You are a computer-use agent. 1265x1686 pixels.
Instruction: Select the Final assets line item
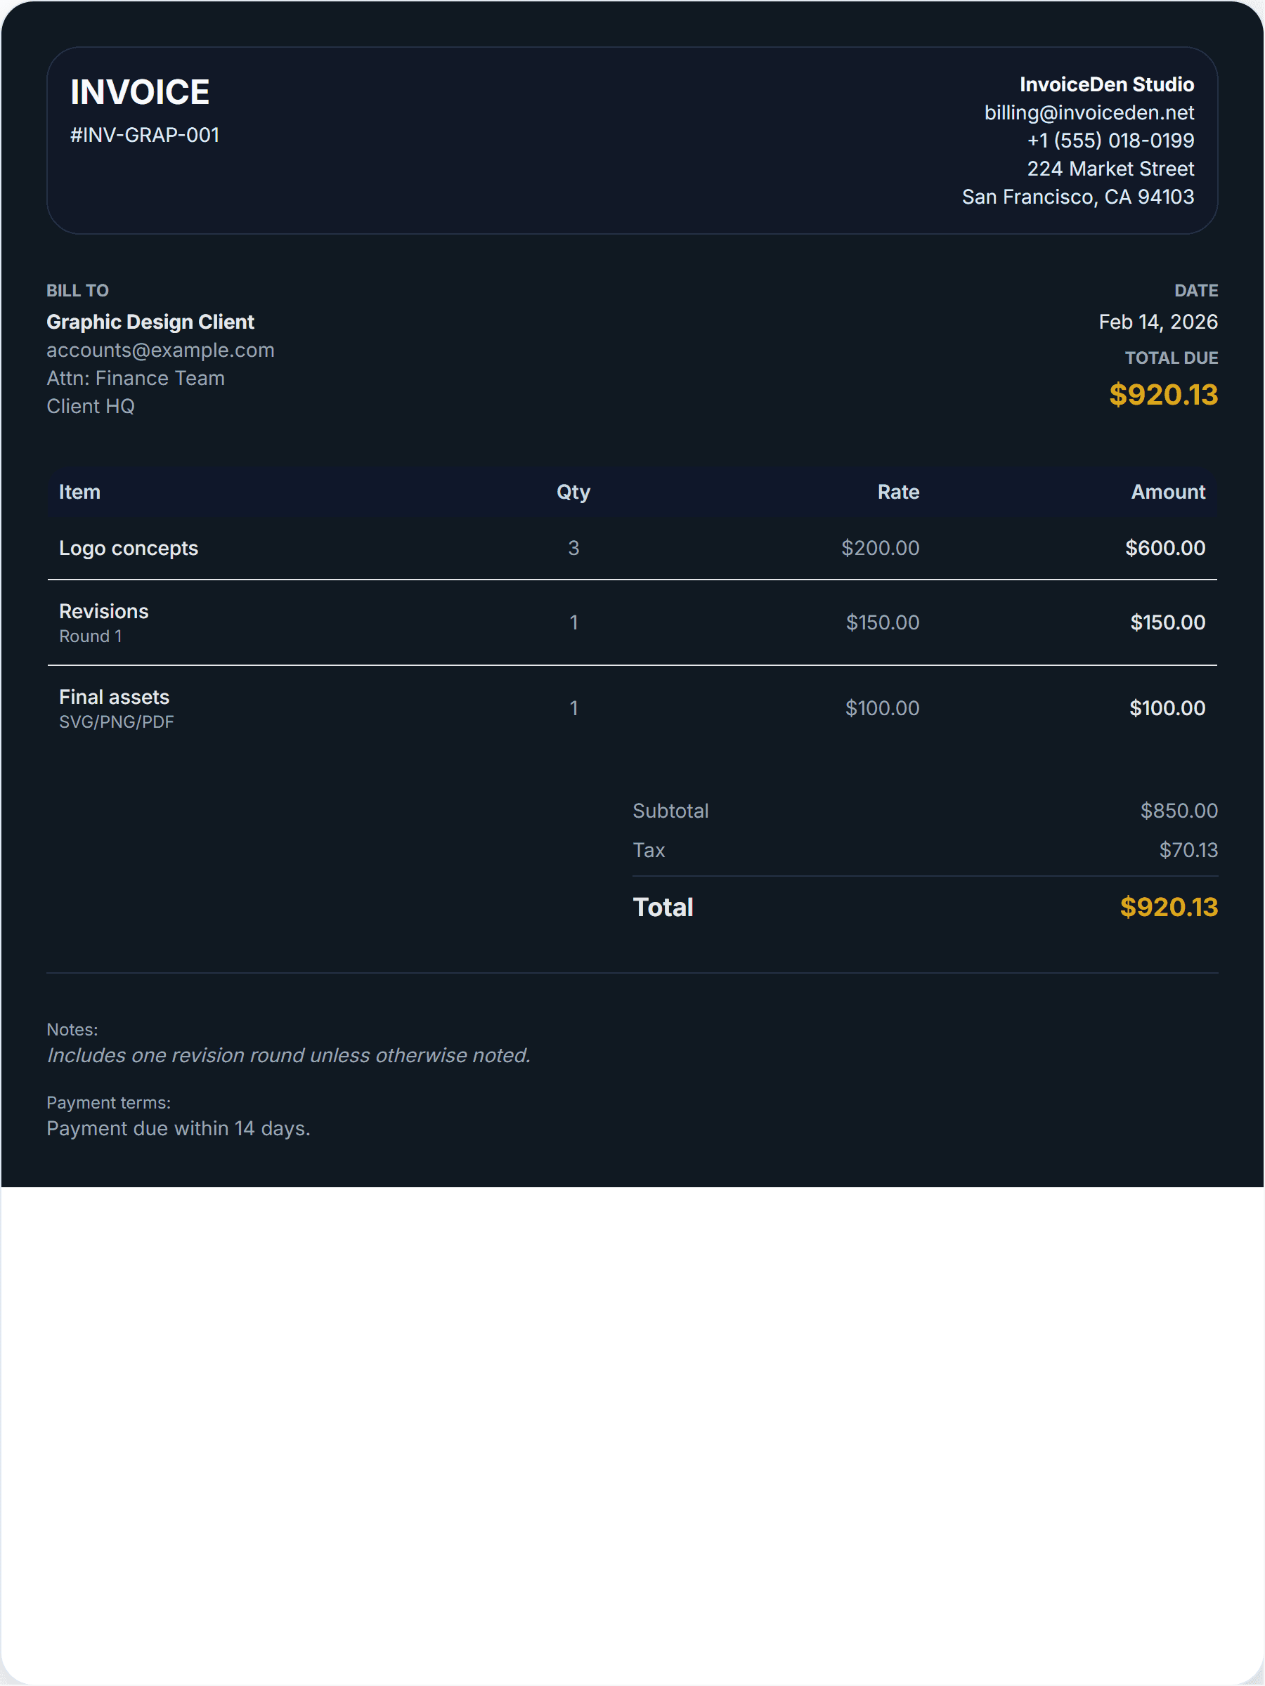point(115,697)
